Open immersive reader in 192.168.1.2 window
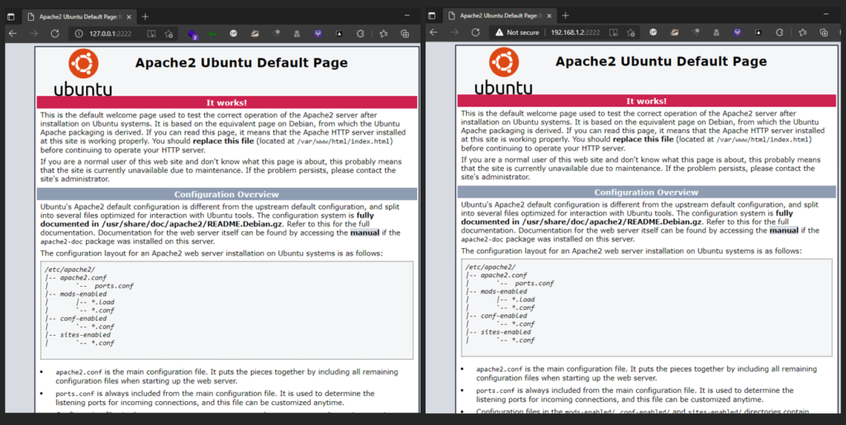The height and width of the screenshot is (425, 846). [614, 32]
